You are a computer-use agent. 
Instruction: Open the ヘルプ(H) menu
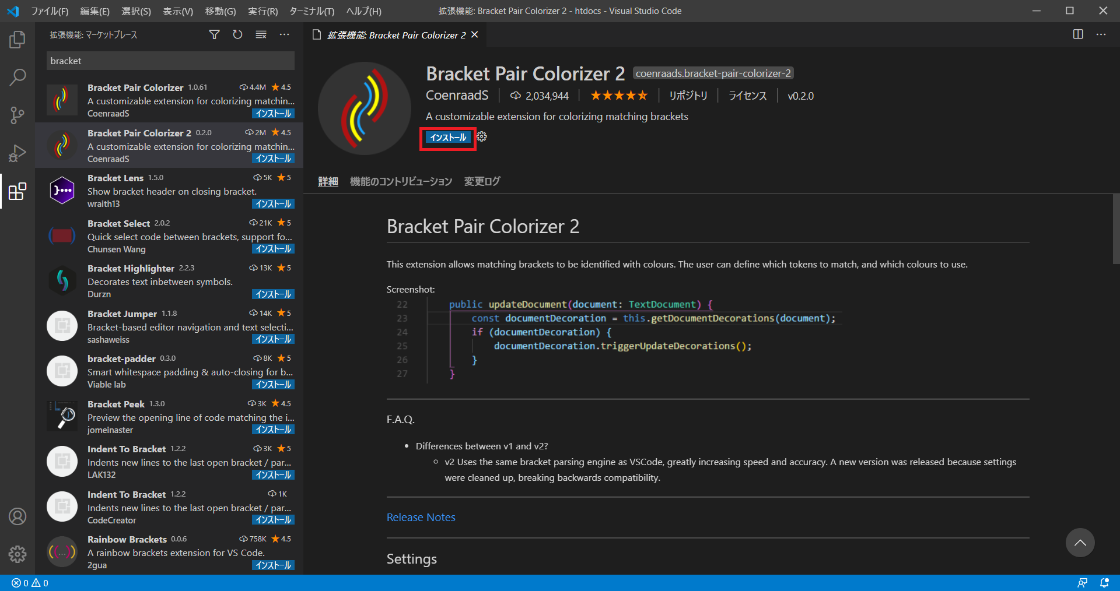(363, 11)
